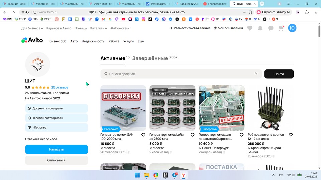Viewport: 321px width, 180px height.
Task: Open Twitch bookmark icon
Action: click(x=117, y=19)
